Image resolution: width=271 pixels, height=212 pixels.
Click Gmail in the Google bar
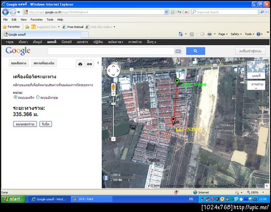click(66, 42)
